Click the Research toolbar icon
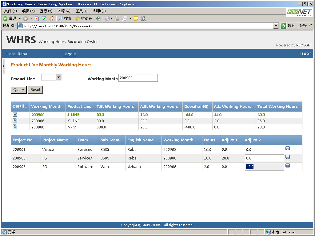The width and height of the screenshot is (315, 236). point(143,19)
